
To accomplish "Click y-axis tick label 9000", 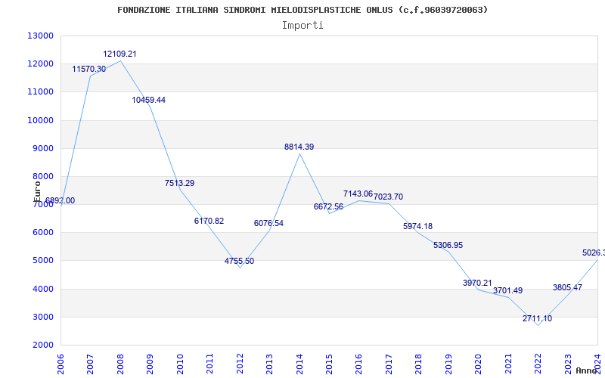I will tap(43, 148).
